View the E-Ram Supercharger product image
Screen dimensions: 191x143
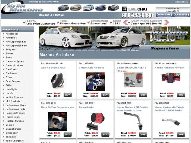133,80
